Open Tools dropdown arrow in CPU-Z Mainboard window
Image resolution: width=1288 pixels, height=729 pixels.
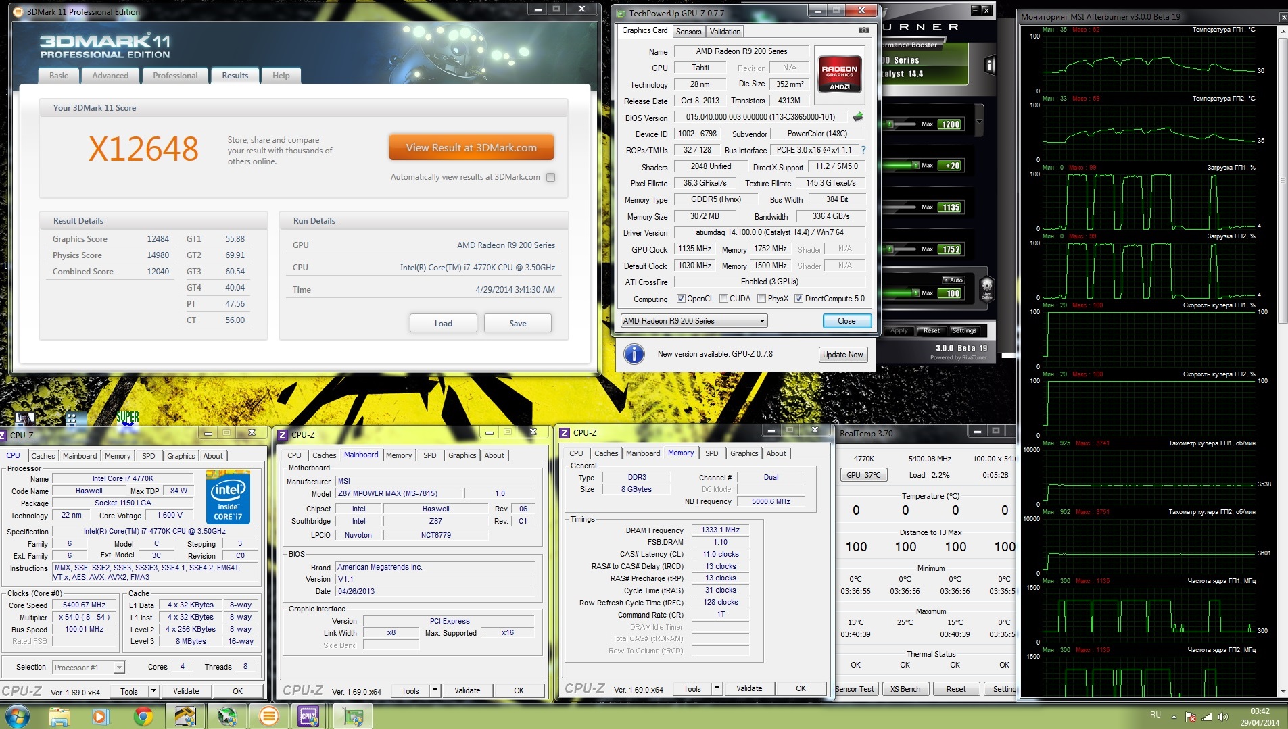click(x=435, y=690)
